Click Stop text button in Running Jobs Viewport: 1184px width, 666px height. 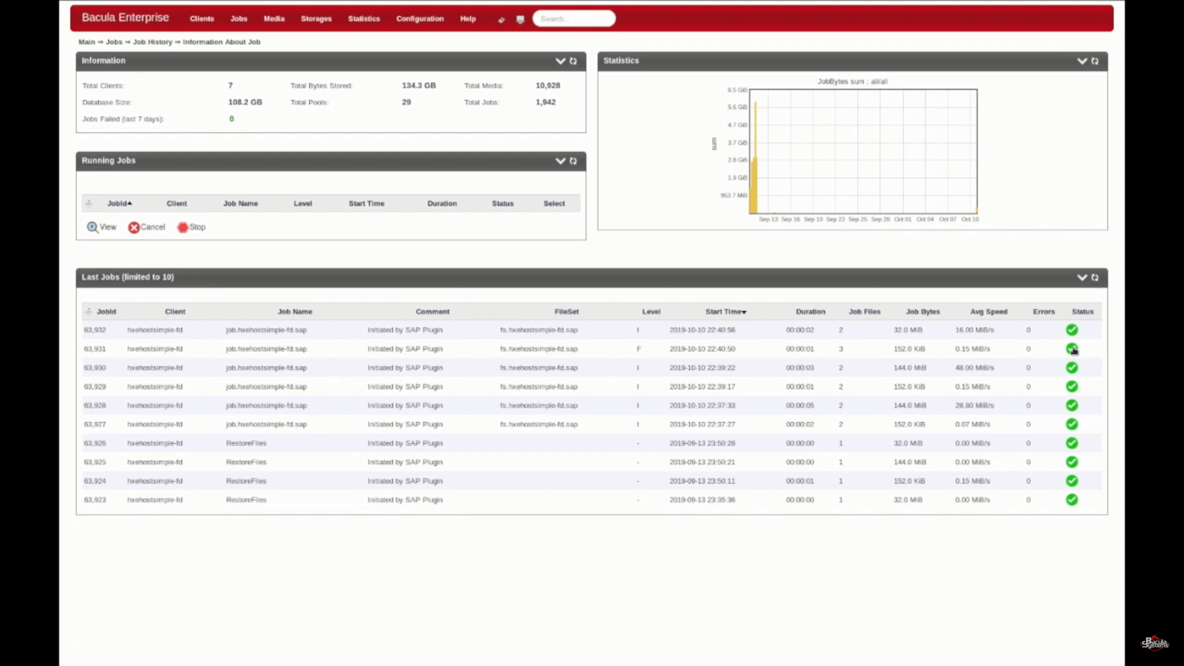[197, 228]
